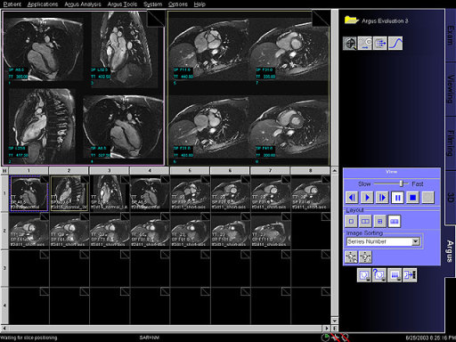
Task: Select the Argus task card tab
Action: 450,251
